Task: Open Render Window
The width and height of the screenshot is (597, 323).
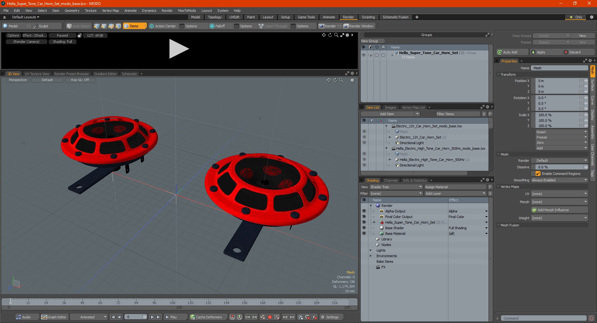Action: click(x=359, y=26)
